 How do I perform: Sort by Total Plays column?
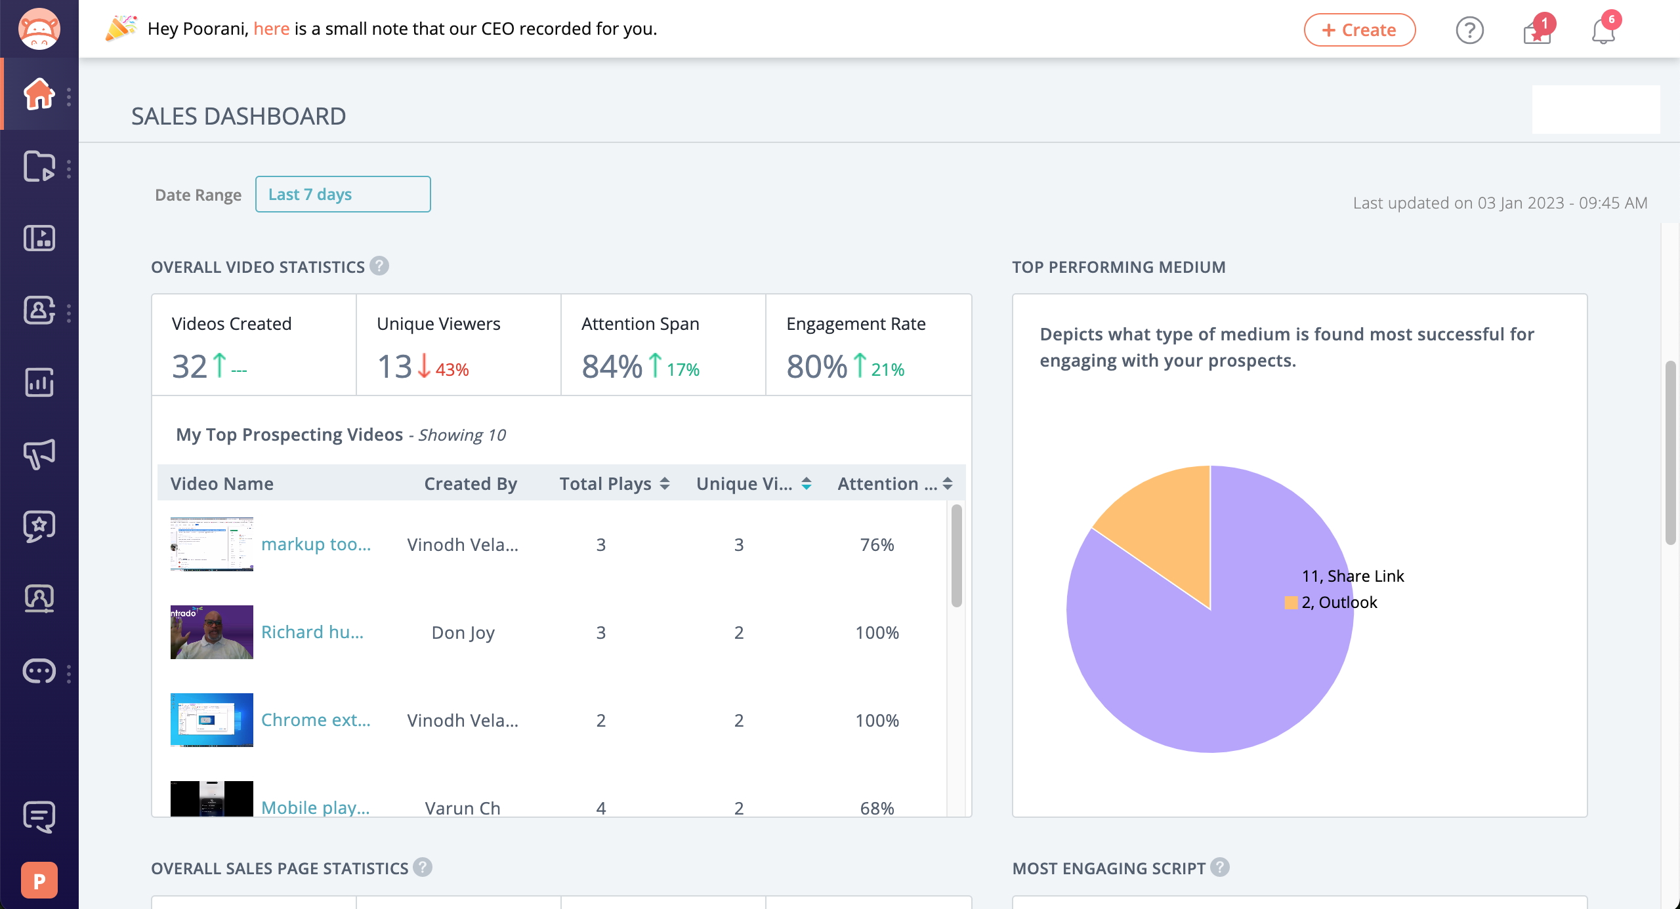pos(665,483)
